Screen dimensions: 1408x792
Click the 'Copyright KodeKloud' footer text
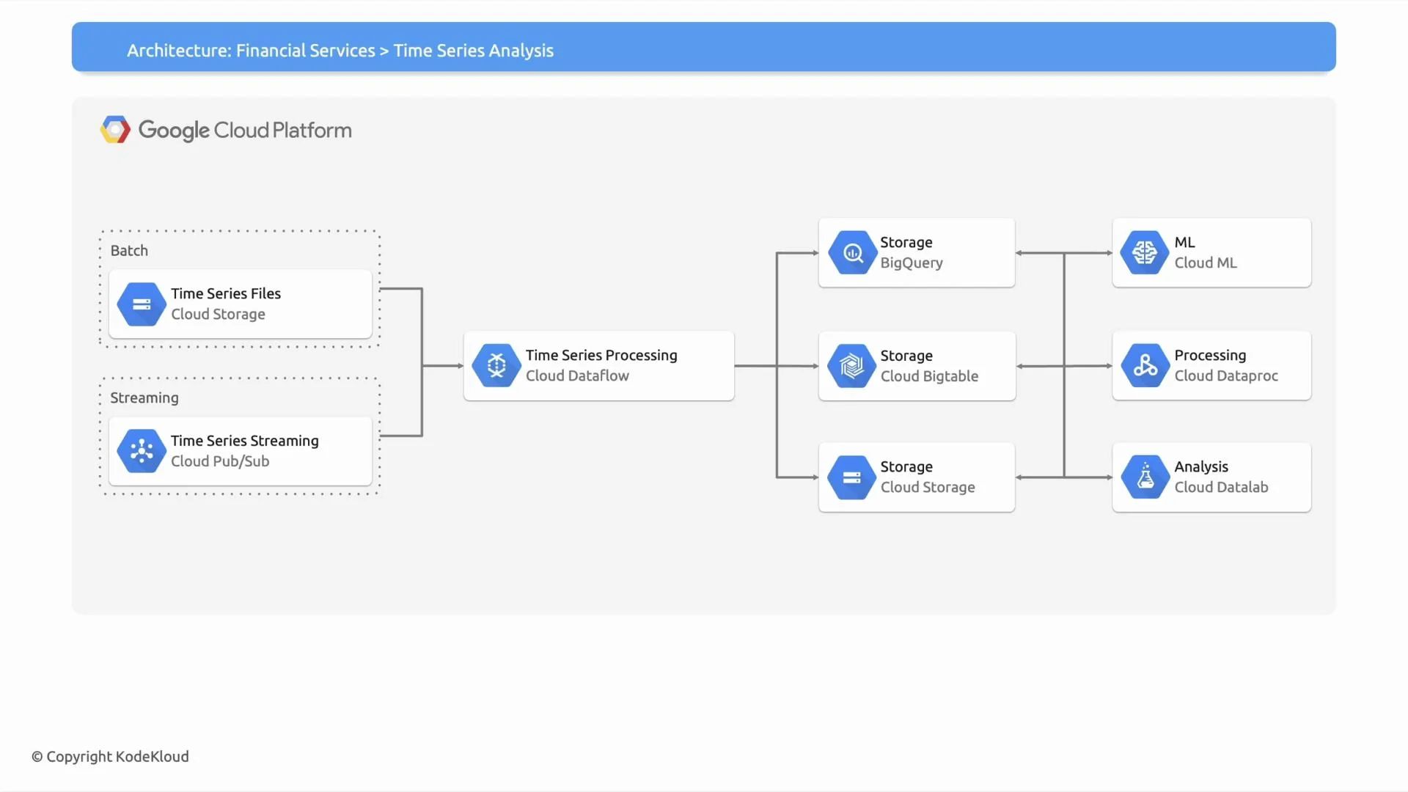(110, 757)
